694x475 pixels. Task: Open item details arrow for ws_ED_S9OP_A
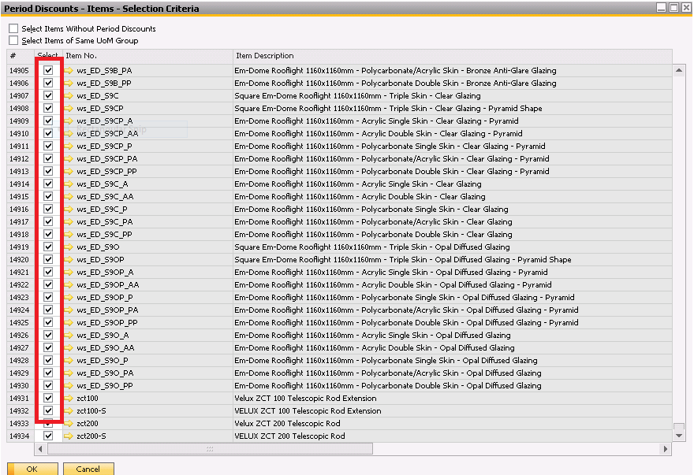pyautogui.click(x=69, y=272)
